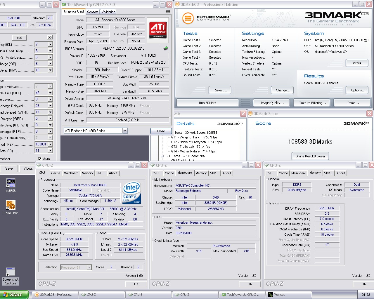Click the DRAM Frequency 951.0 MHz value
Screen dimensions: 374x299
click(x=327, y=208)
